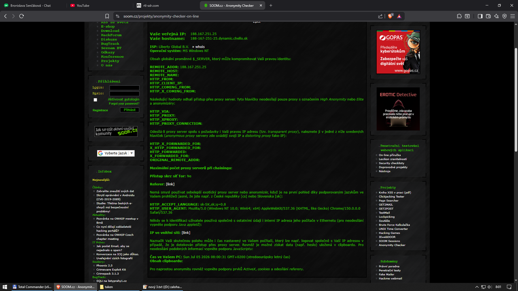Open Seznam BT in the left menu

tap(111, 48)
